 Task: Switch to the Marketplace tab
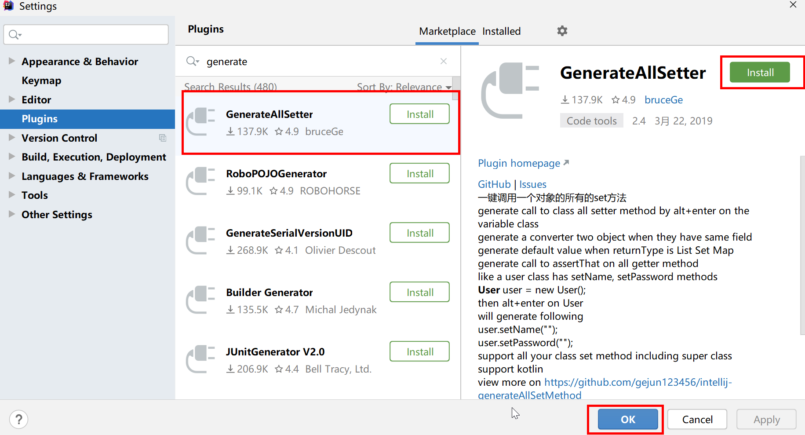point(447,31)
